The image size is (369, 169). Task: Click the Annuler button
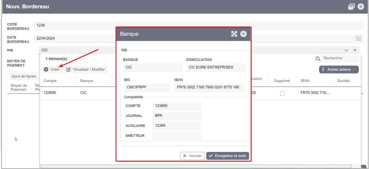(x=193, y=156)
